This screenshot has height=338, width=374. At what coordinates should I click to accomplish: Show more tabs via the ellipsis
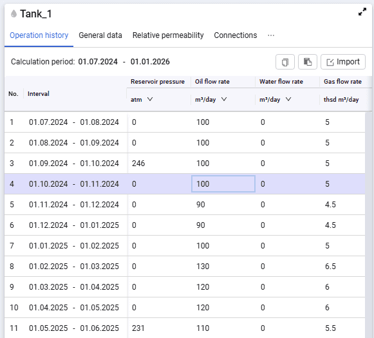click(271, 35)
